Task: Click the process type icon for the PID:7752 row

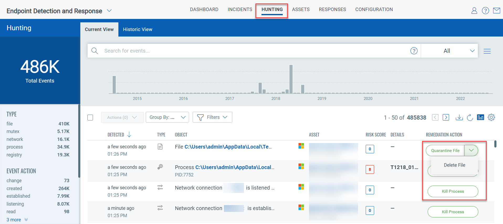Action: pyautogui.click(x=160, y=167)
